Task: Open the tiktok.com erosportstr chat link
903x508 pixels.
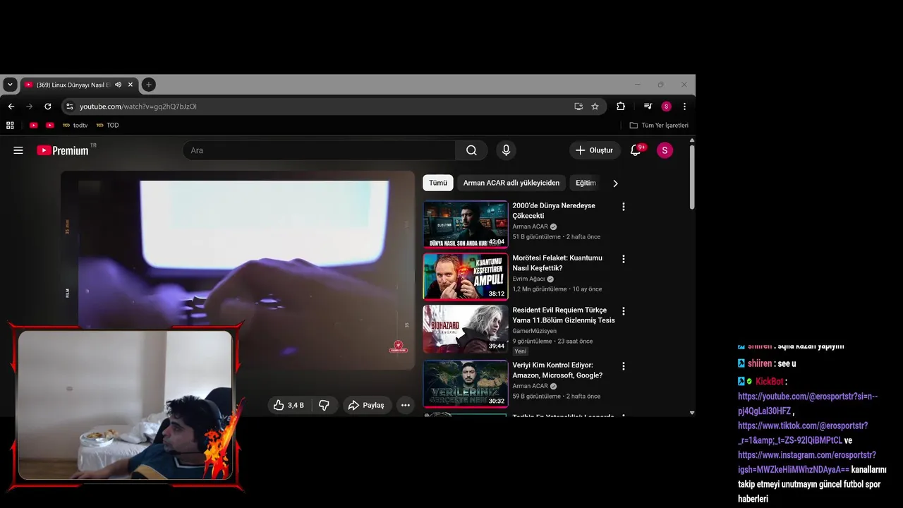Action: (x=803, y=433)
